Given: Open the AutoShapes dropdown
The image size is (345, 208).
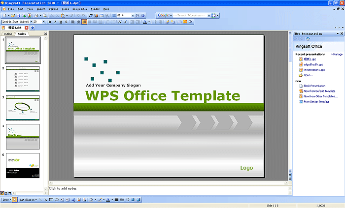Looking at the screenshot, I should [28, 200].
